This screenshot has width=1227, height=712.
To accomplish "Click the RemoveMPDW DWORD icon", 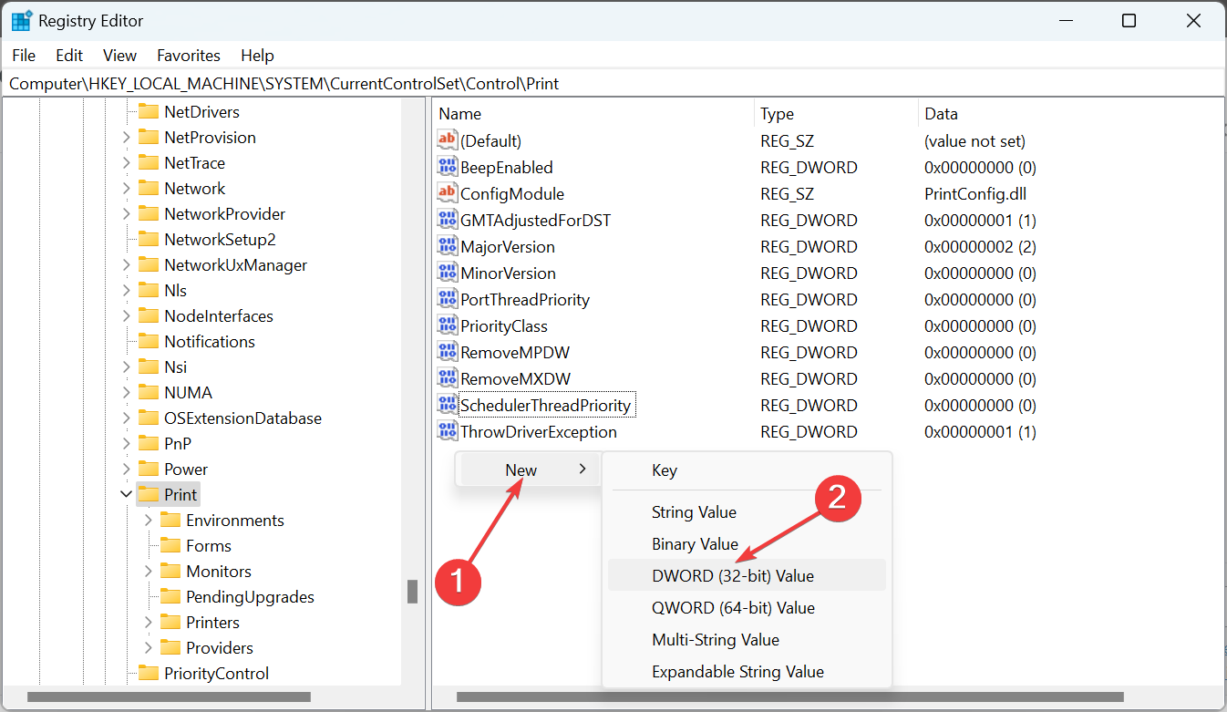I will point(448,352).
